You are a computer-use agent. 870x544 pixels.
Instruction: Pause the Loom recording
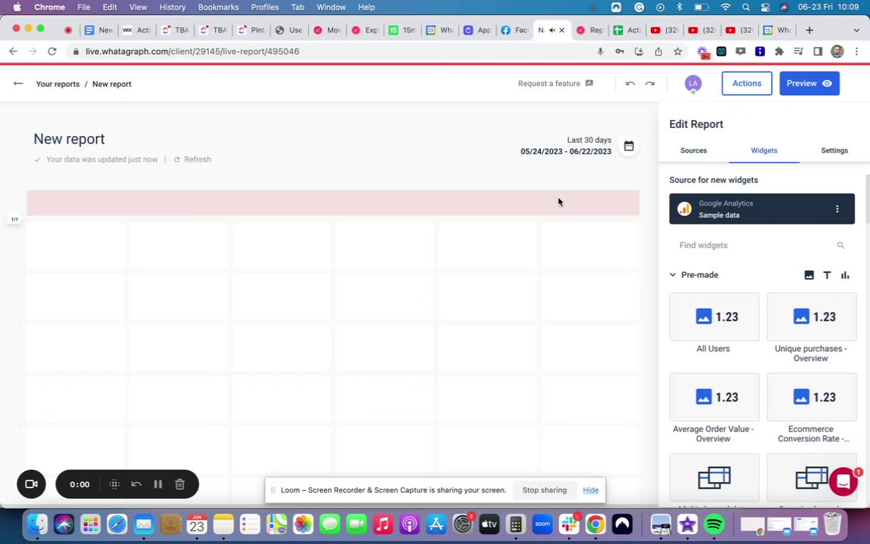tap(158, 484)
